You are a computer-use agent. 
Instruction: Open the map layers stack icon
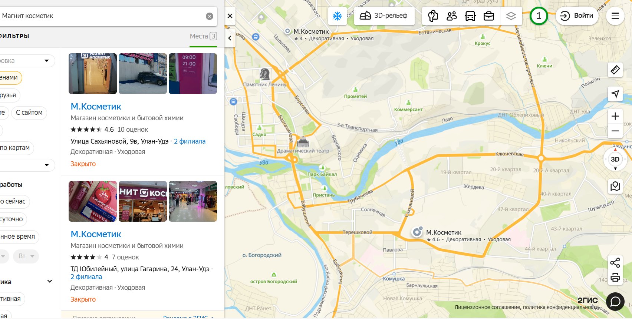coord(511,16)
